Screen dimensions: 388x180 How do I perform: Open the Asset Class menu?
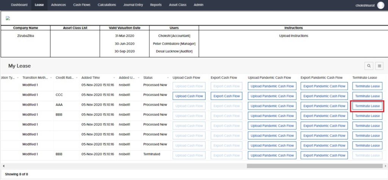pos(177,5)
